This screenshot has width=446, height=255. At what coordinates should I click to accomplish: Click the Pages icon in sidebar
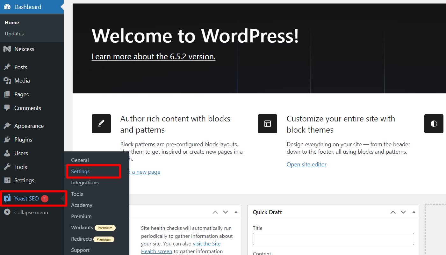[8, 94]
